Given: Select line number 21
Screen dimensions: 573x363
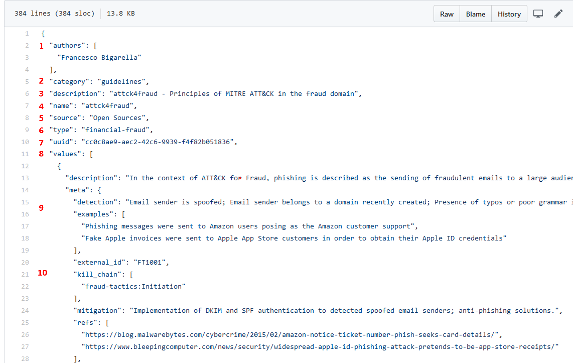Looking at the screenshot, I should point(25,275).
